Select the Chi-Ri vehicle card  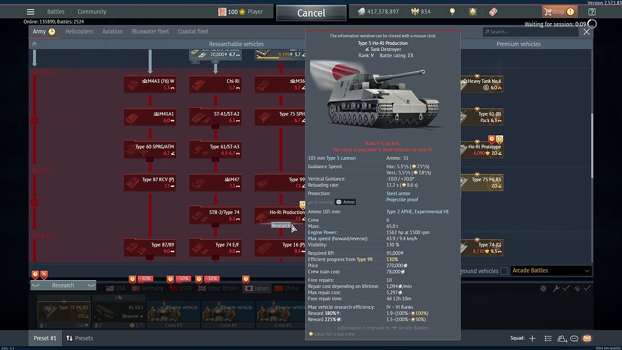(x=215, y=84)
